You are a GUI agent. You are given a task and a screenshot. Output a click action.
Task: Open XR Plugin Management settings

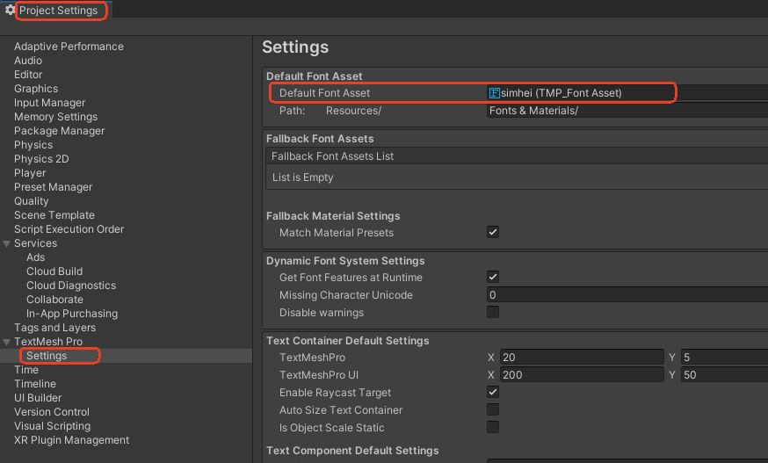click(x=71, y=440)
